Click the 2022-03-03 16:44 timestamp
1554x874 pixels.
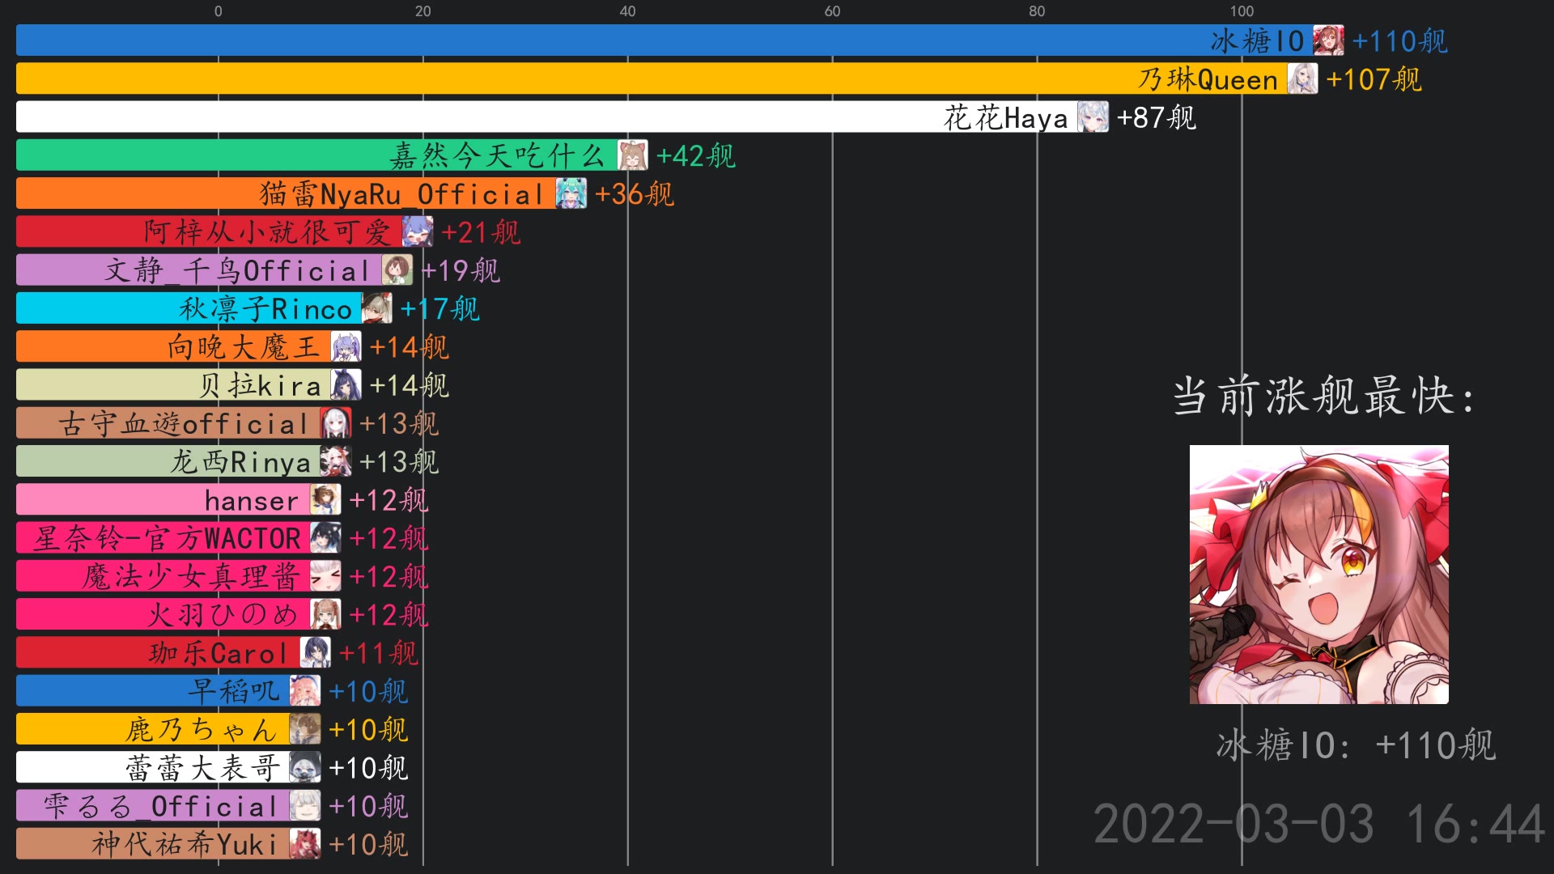click(1319, 824)
